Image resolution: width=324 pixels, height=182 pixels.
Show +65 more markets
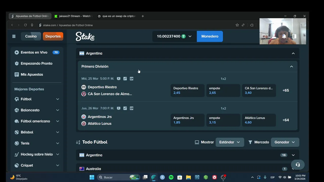[286, 90]
